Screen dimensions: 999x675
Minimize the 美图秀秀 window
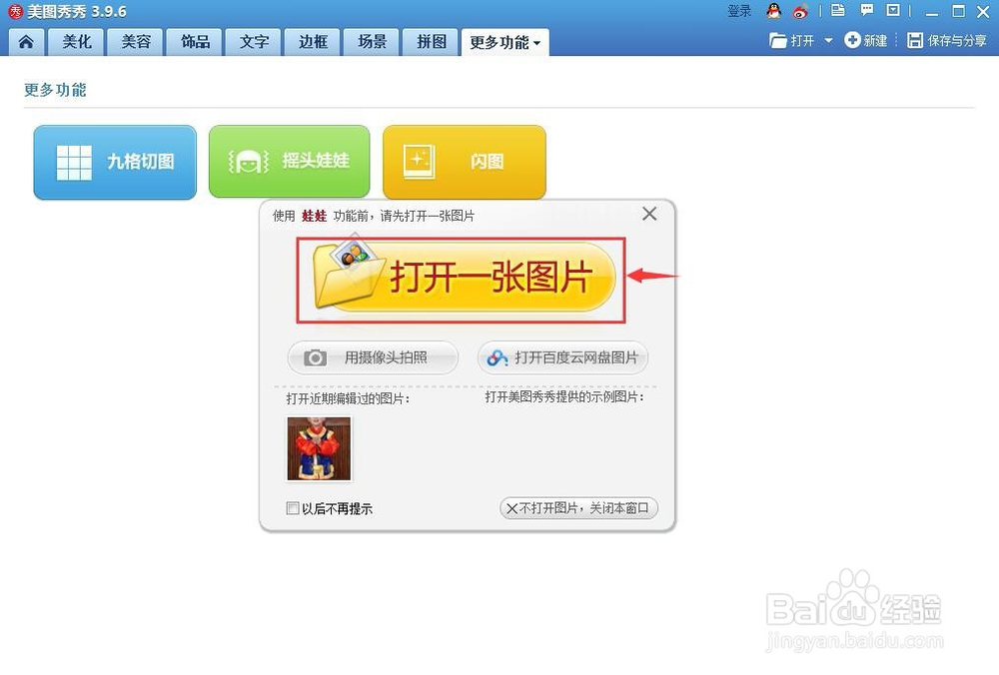pos(932,11)
